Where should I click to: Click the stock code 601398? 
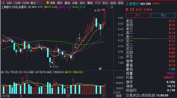(x=146, y=4)
